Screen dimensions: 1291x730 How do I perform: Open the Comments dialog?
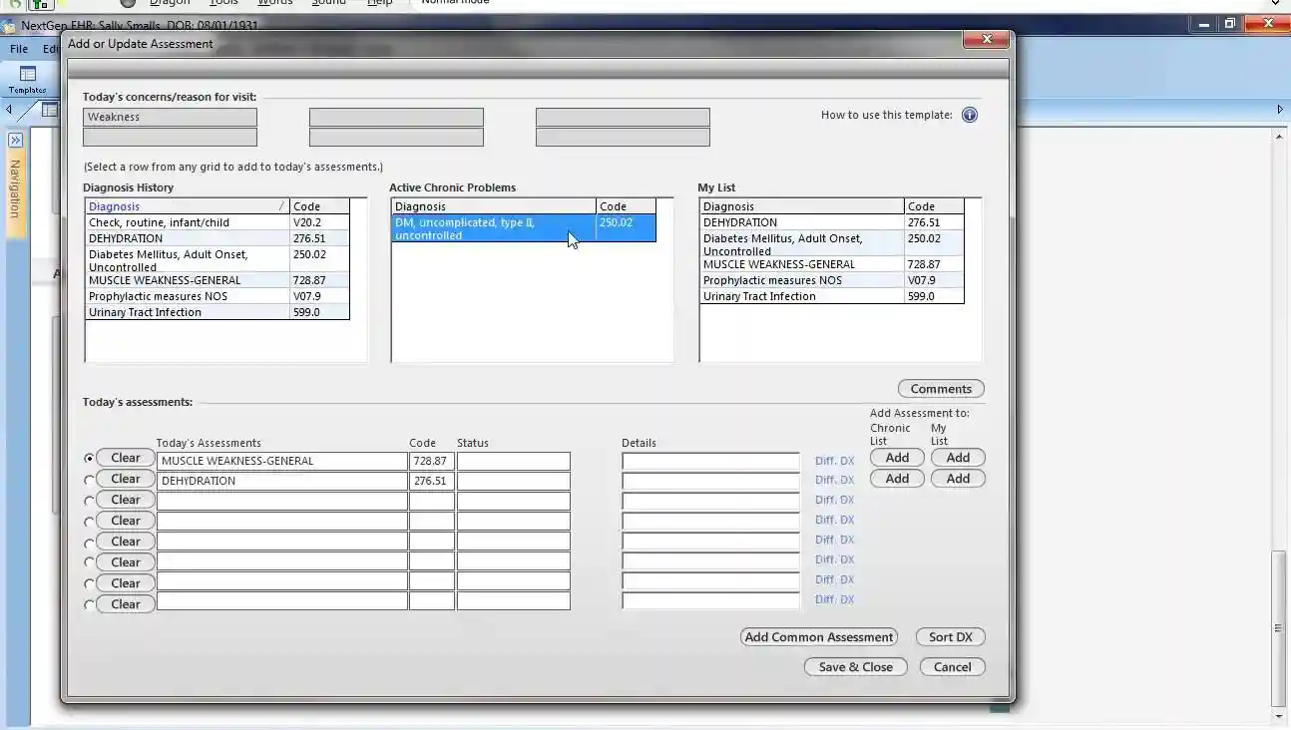point(940,388)
